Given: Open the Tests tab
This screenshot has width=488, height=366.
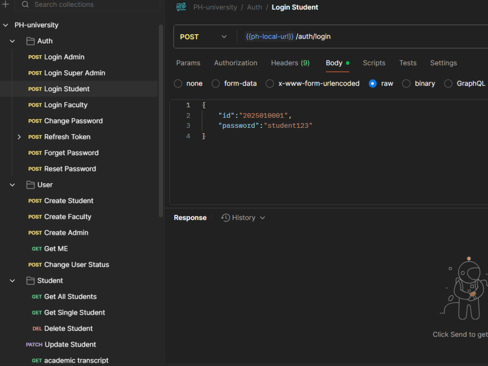Looking at the screenshot, I should click(x=407, y=63).
